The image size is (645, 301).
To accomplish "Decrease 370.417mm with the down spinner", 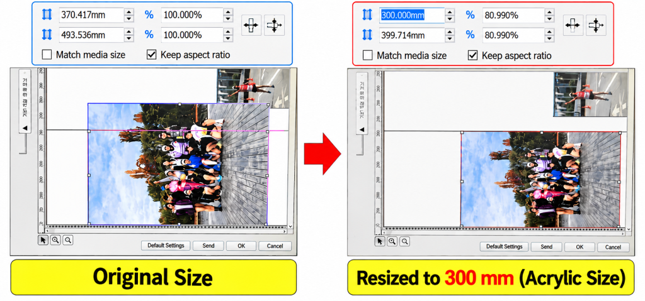I will point(129,19).
